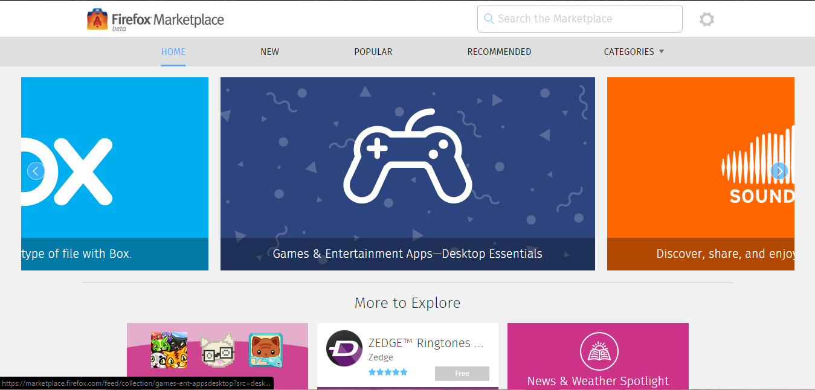The image size is (815, 390).
Task: Open Games & Entertainment Apps collection caption
Action: [x=408, y=254]
